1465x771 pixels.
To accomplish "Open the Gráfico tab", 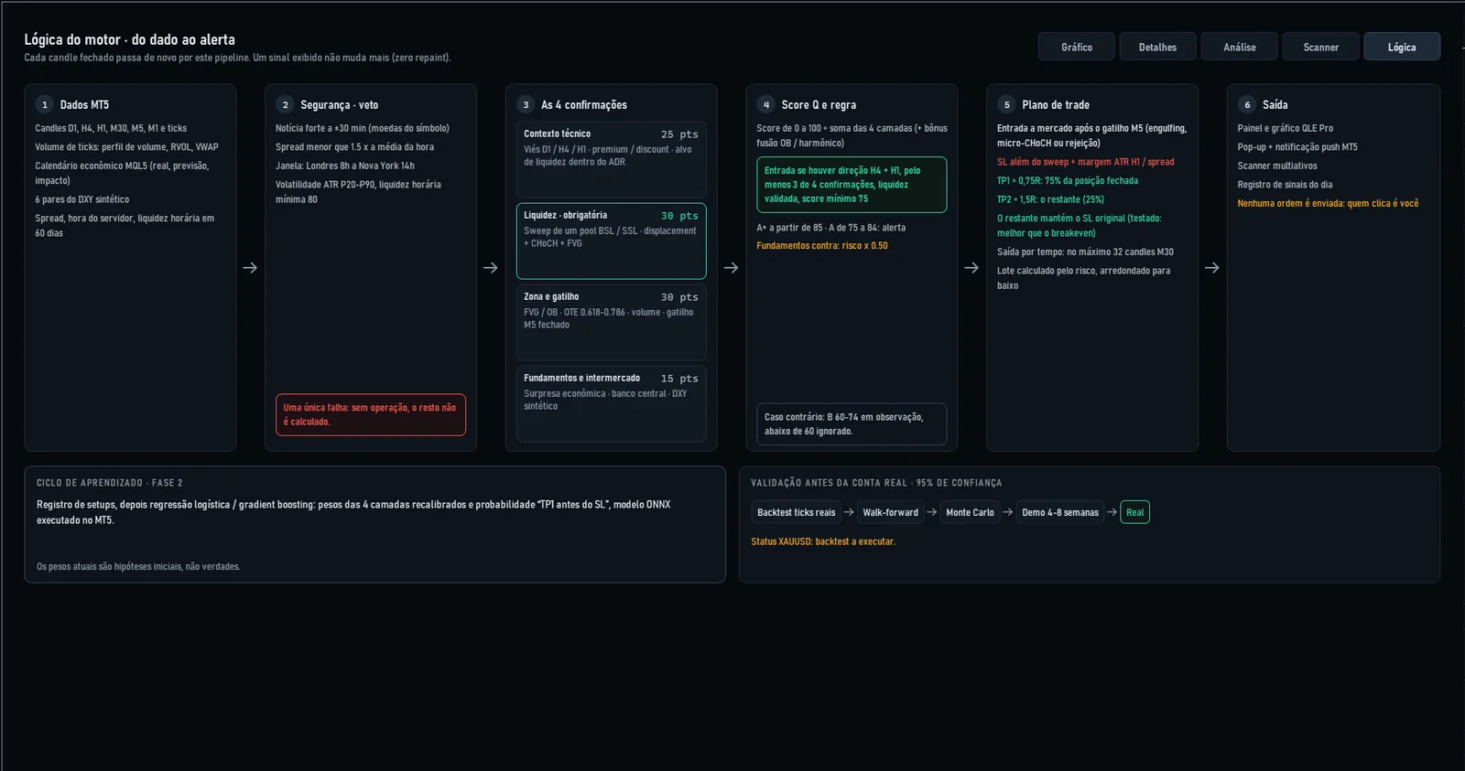I will [1077, 47].
